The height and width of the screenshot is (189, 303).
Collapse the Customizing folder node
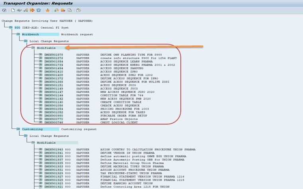(18, 129)
